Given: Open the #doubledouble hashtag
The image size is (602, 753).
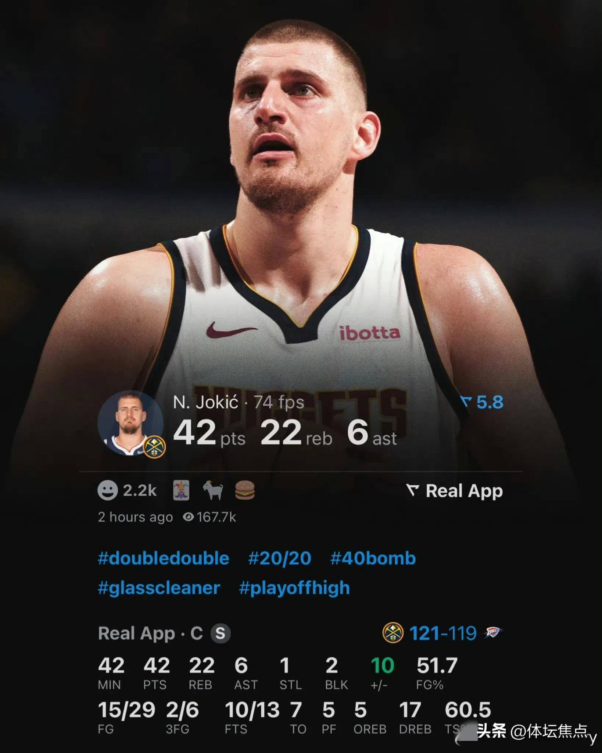Looking at the screenshot, I should [164, 558].
